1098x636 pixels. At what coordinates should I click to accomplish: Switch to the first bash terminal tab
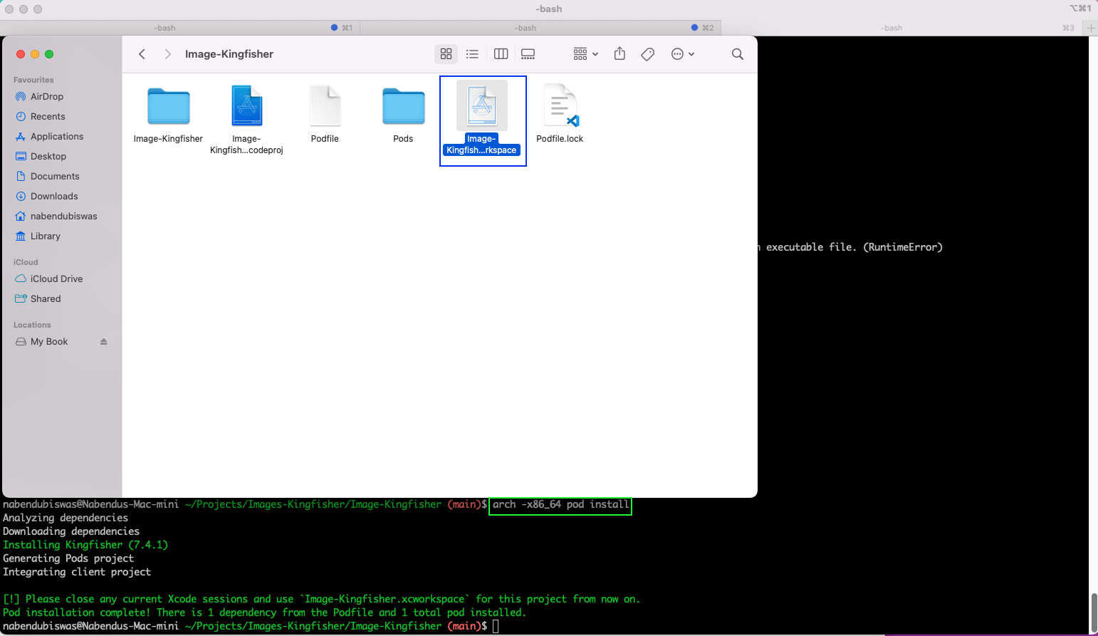point(180,28)
